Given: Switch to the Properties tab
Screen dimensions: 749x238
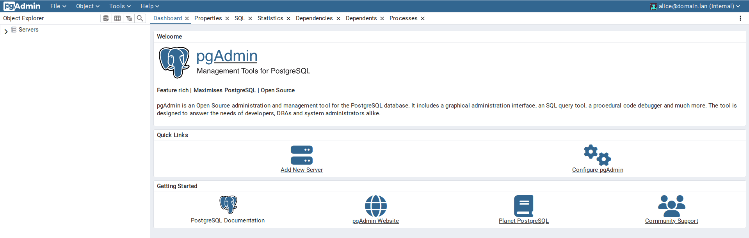Looking at the screenshot, I should point(208,18).
